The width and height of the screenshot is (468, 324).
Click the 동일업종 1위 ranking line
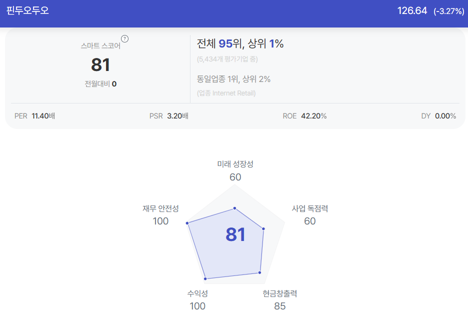(x=233, y=79)
